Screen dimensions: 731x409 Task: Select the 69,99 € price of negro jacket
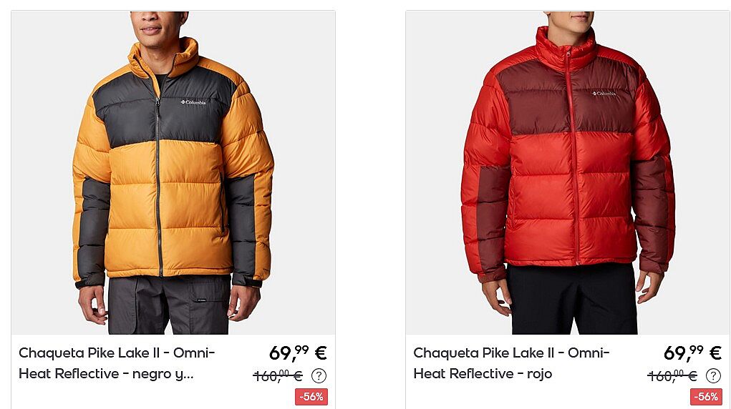pos(298,353)
